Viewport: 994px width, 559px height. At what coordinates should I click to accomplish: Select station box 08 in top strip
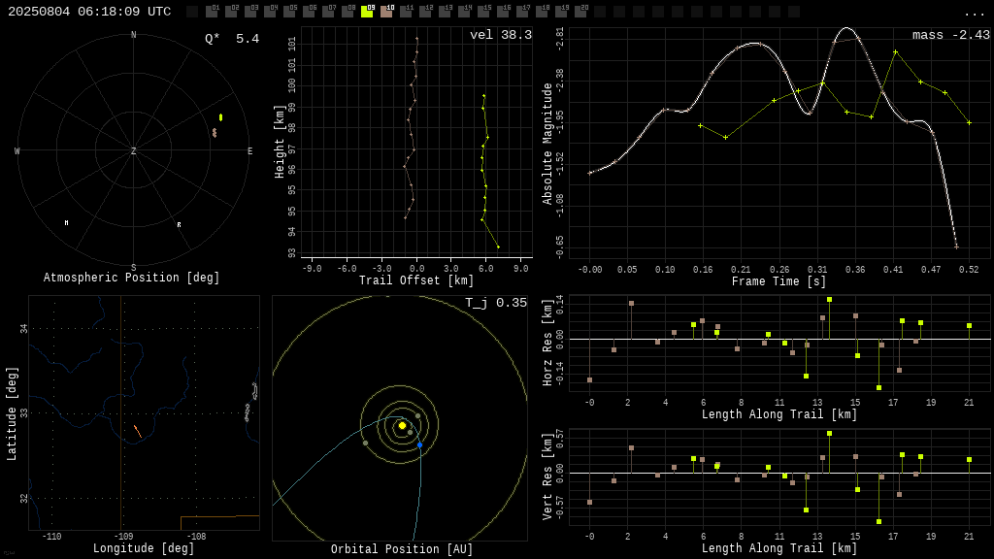348,12
